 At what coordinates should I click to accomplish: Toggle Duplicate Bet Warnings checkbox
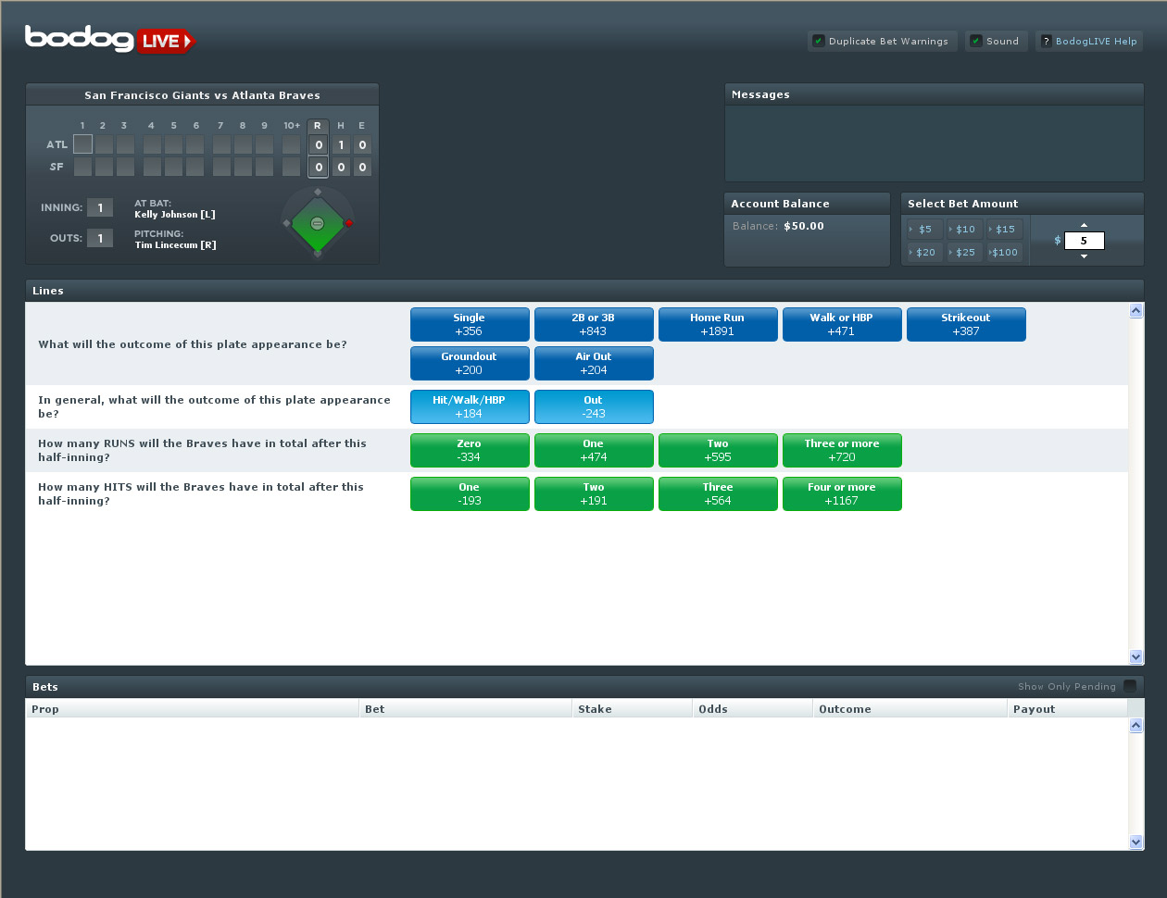[x=819, y=41]
